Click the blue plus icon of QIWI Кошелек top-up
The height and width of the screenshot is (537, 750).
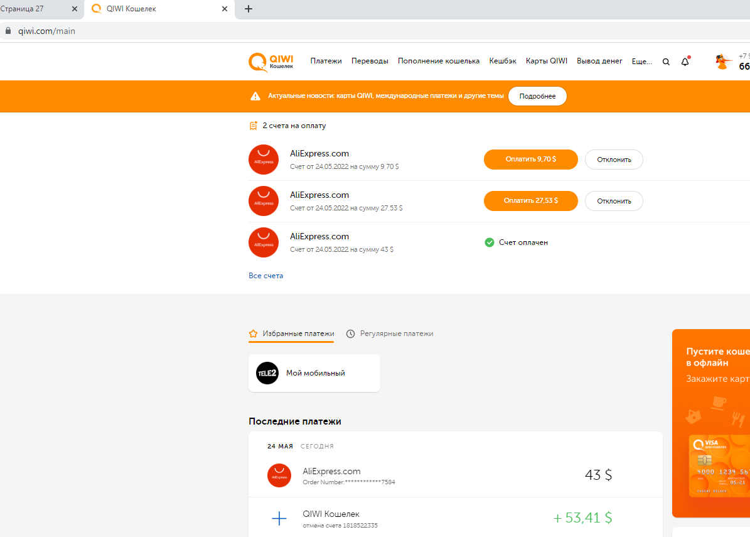coord(279,518)
